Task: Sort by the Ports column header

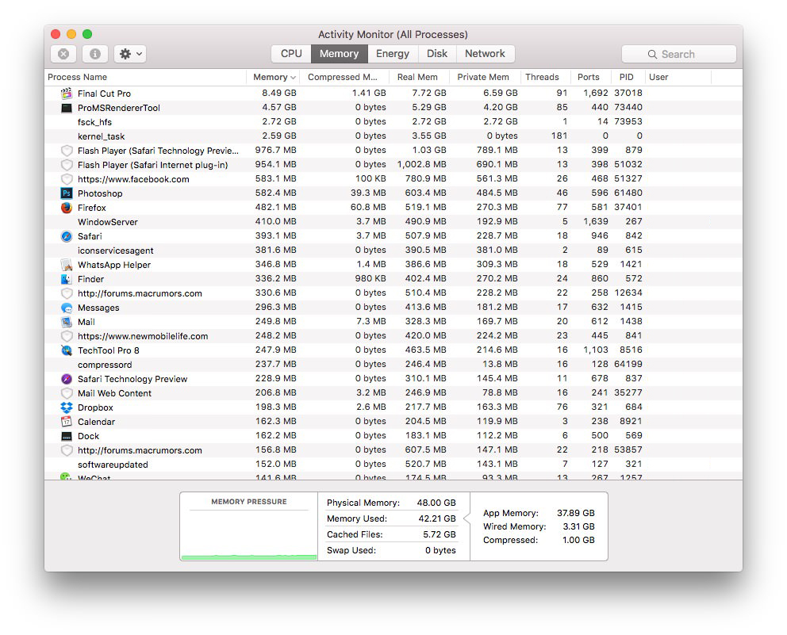Action: coord(591,77)
